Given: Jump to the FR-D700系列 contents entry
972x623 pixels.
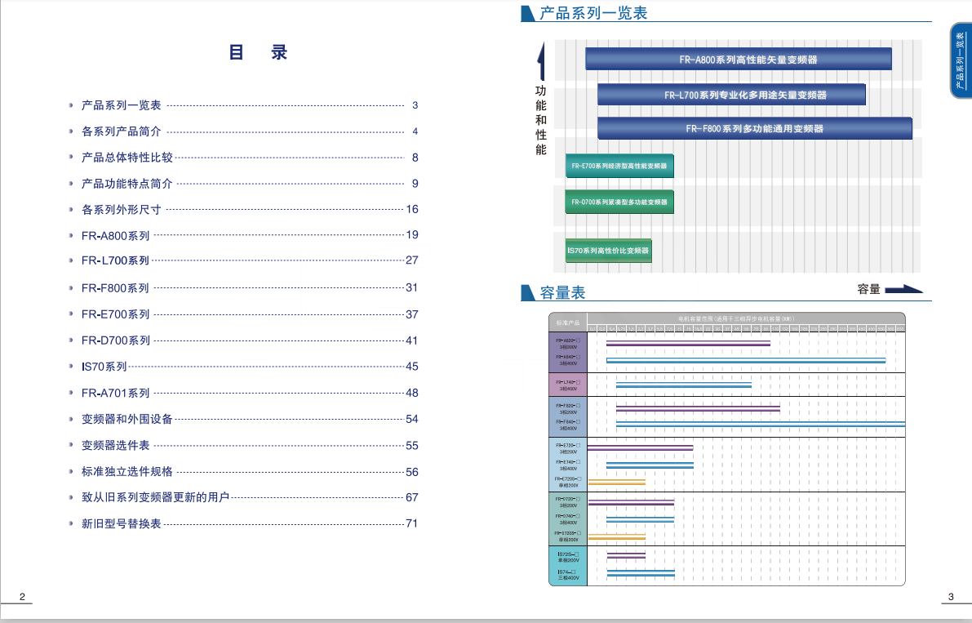Looking at the screenshot, I should 244,340.
